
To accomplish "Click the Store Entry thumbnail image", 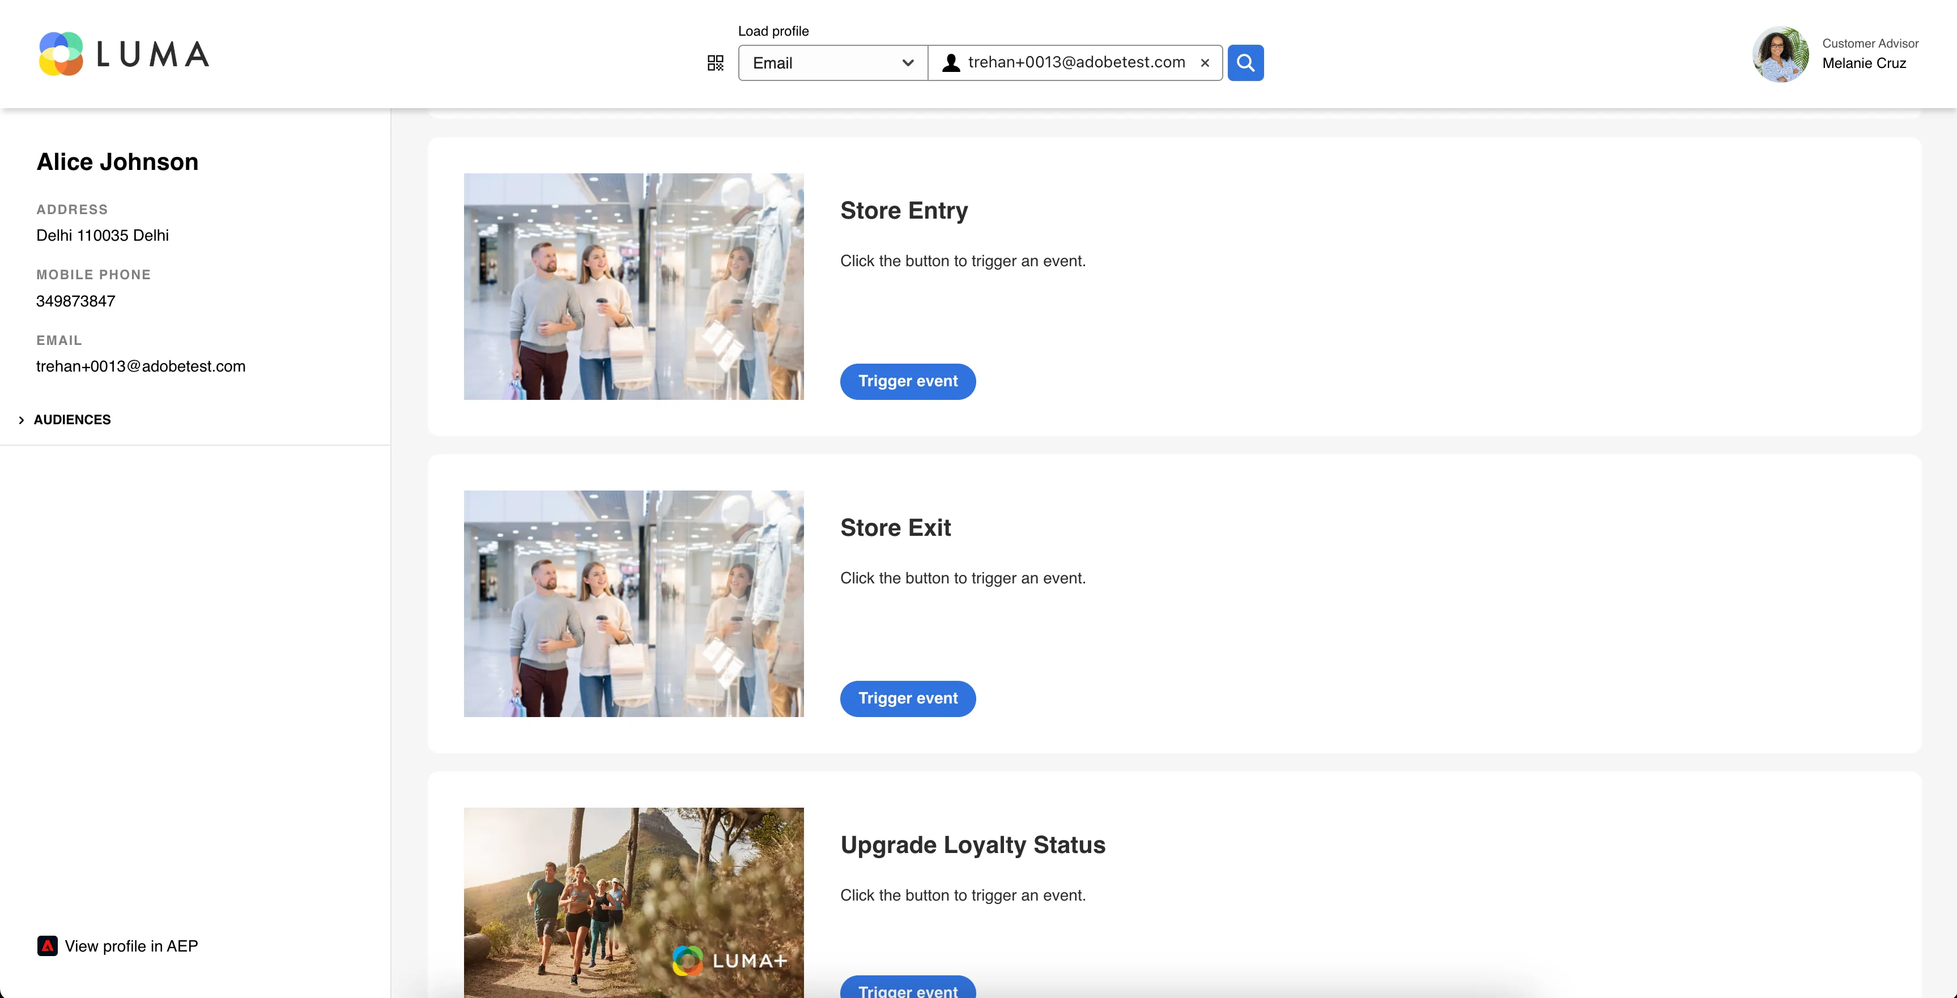I will 633,287.
